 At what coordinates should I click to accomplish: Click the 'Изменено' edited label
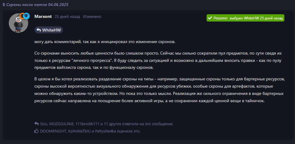pos(92,17)
